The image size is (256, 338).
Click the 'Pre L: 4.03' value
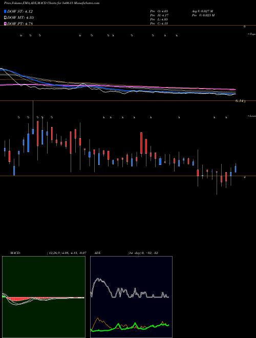159,19
